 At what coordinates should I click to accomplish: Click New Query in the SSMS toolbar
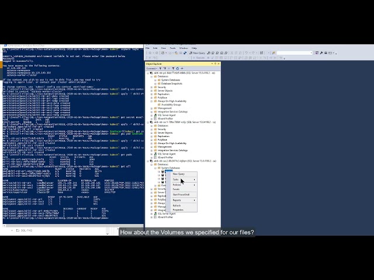[x=198, y=53]
